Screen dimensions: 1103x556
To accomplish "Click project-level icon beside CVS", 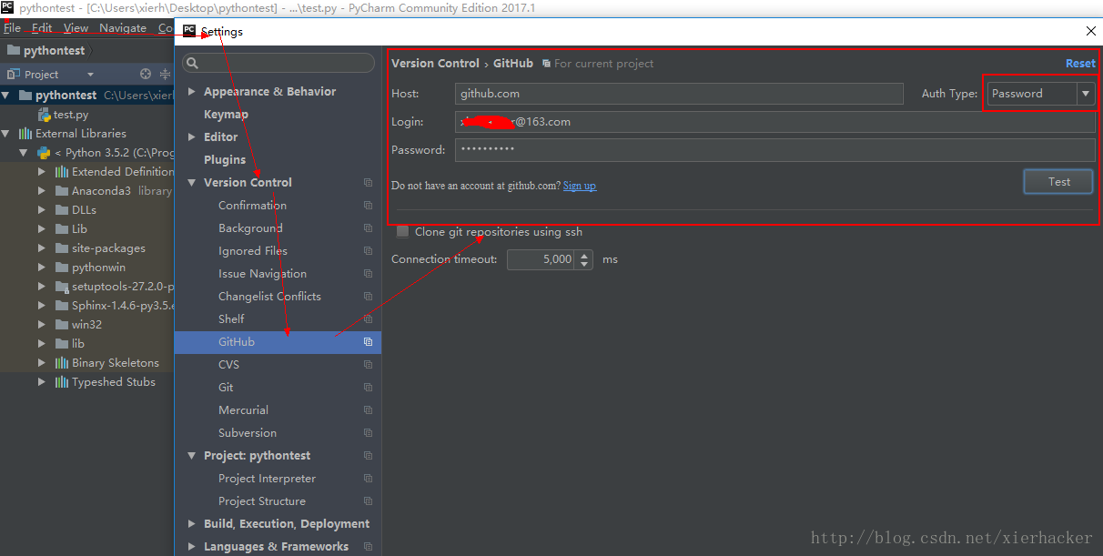I will coord(368,365).
